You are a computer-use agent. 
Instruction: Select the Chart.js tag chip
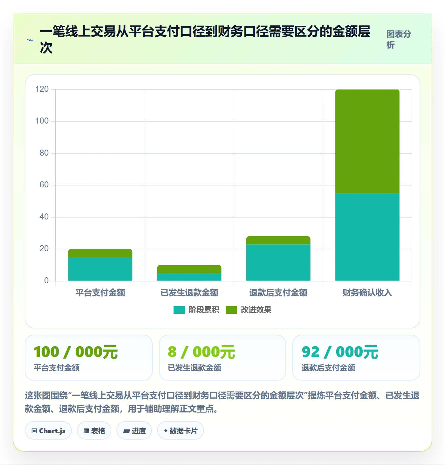48,431
